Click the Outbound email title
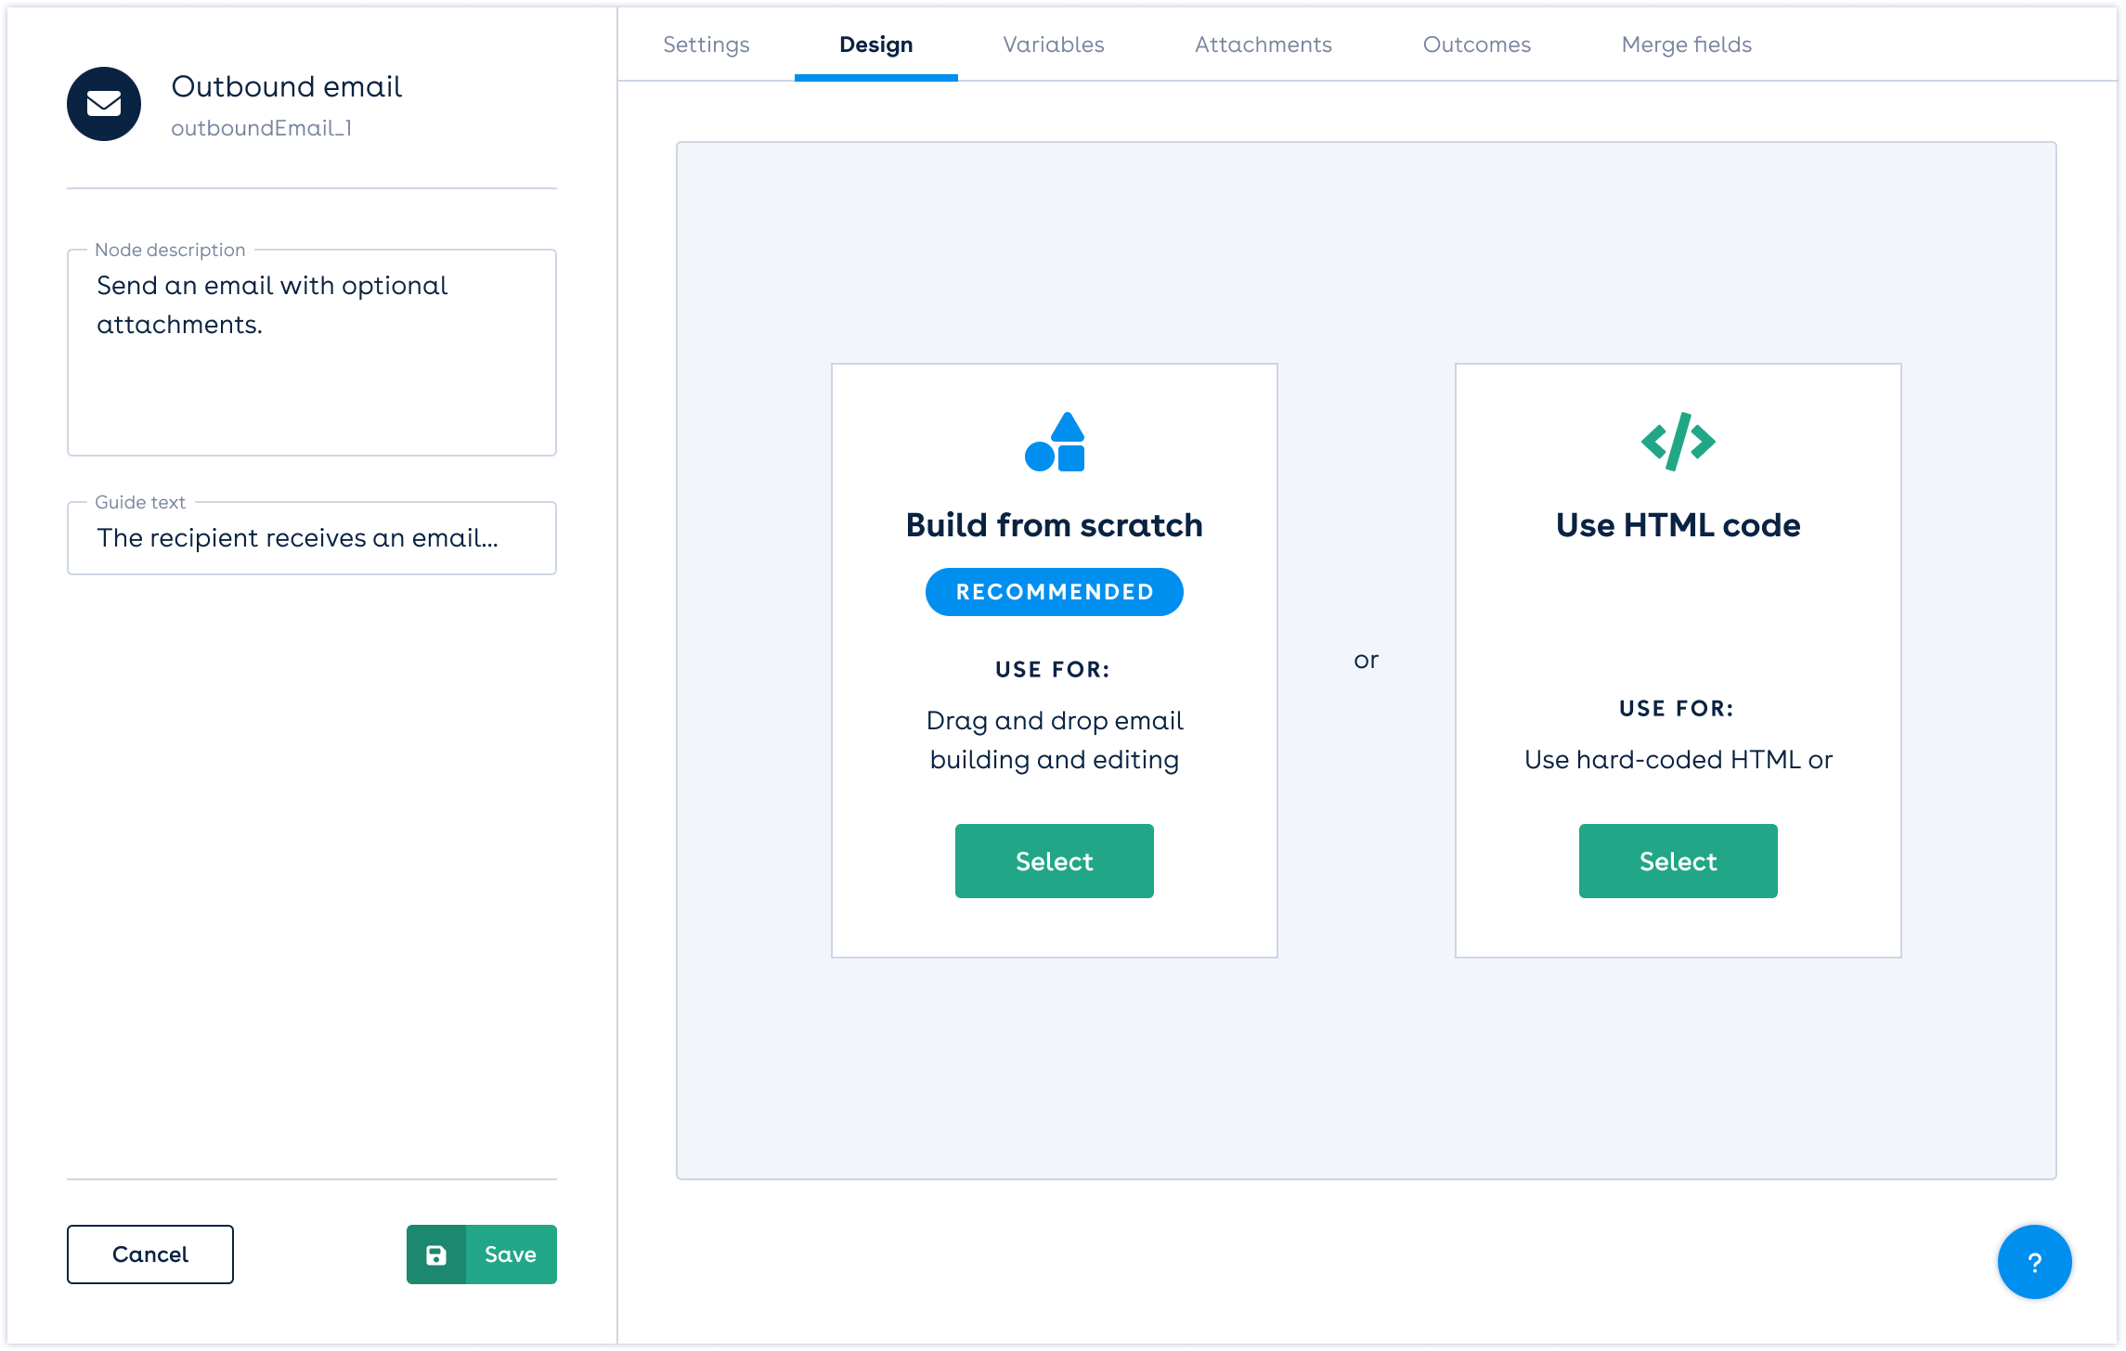This screenshot has height=1351, width=2126. (286, 86)
